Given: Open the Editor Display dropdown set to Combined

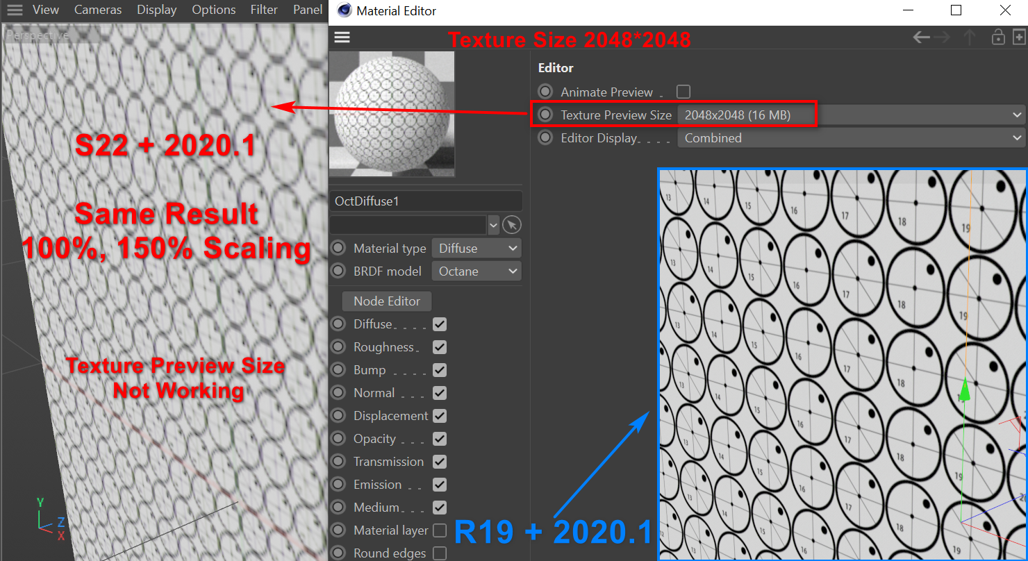Looking at the screenshot, I should point(852,138).
